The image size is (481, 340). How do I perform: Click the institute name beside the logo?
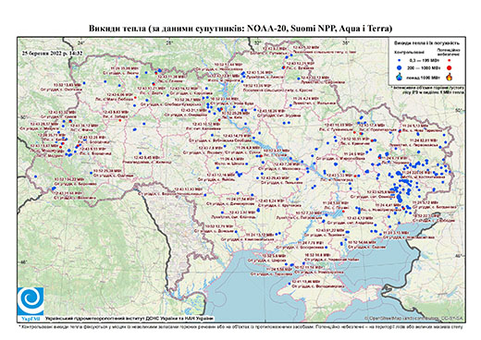coord(129,319)
